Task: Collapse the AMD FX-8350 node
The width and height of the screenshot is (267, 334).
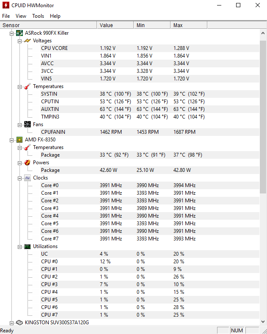Action: pos(12,140)
